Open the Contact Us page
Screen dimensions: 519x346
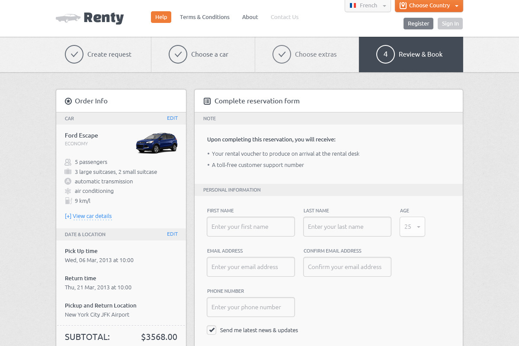(285, 17)
